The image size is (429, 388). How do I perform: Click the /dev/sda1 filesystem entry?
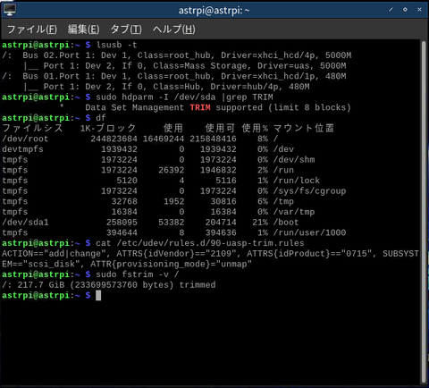pyautogui.click(x=25, y=223)
